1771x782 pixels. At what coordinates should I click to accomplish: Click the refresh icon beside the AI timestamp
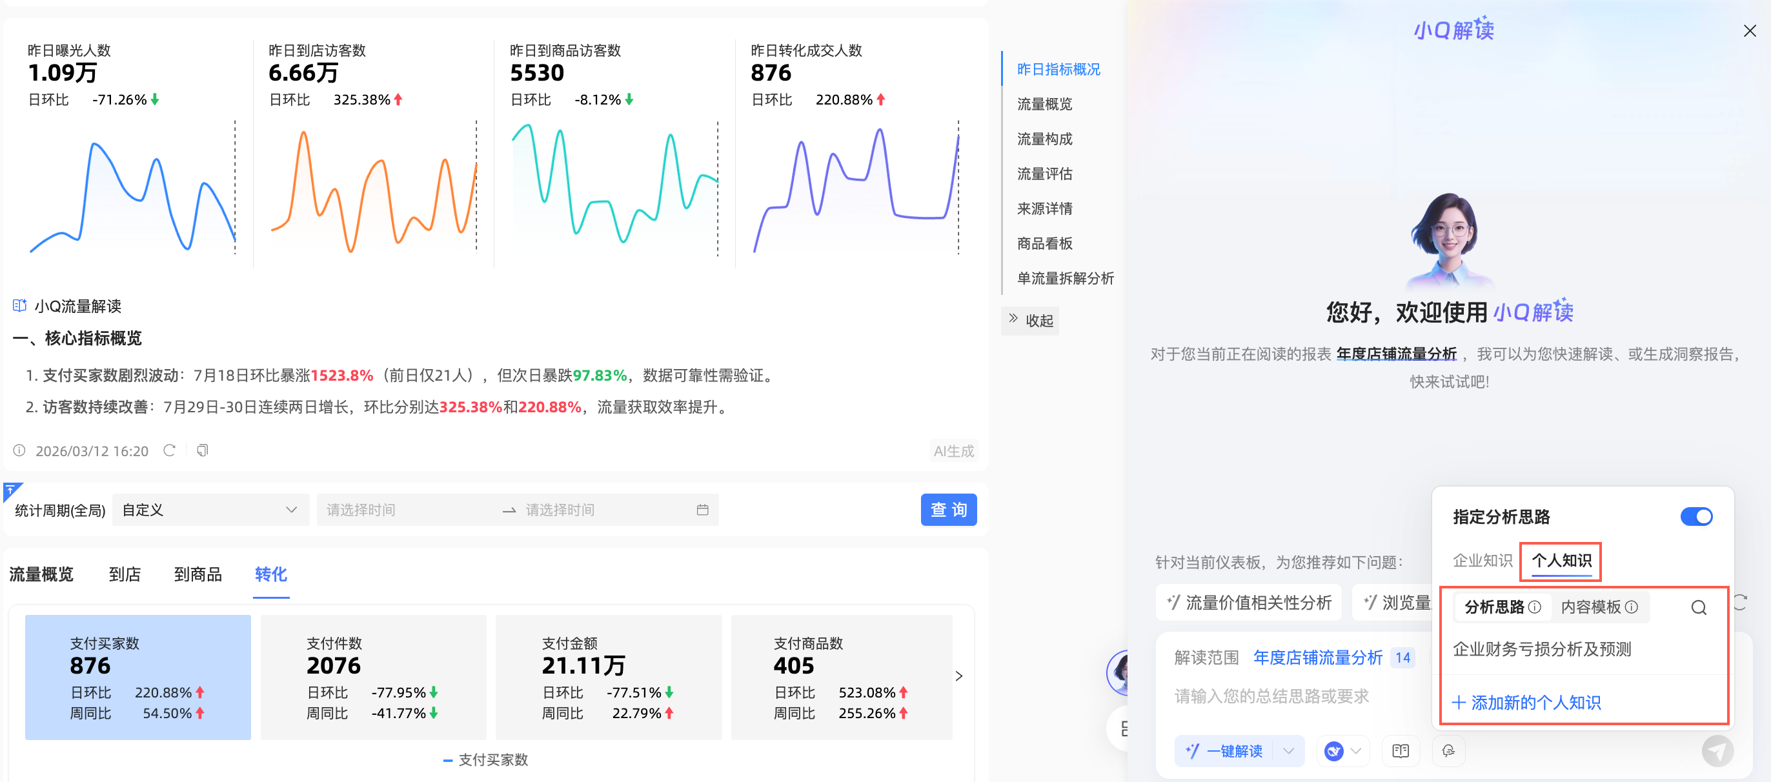169,450
